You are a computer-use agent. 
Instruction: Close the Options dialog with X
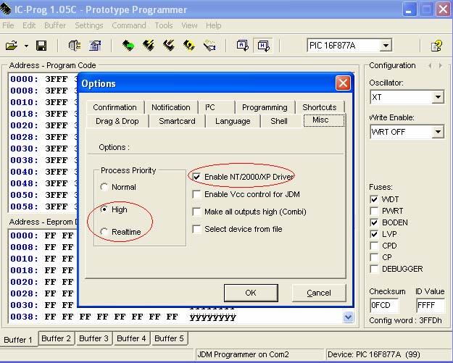[x=343, y=83]
